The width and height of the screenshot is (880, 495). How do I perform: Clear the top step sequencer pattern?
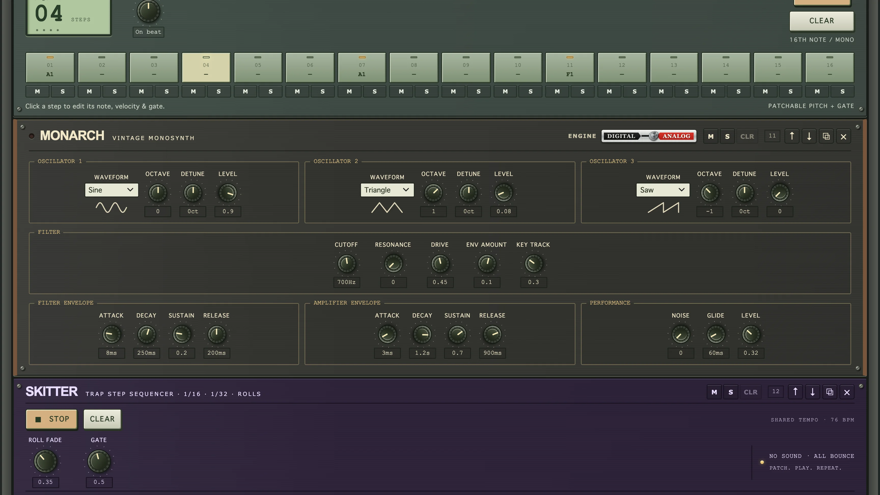822,21
